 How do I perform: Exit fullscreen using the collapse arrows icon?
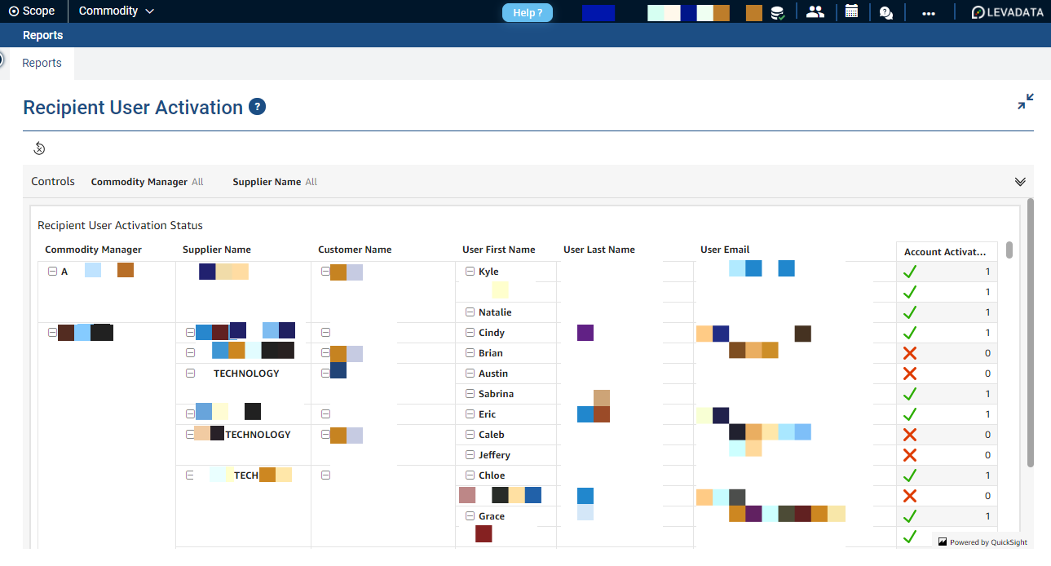click(1025, 102)
